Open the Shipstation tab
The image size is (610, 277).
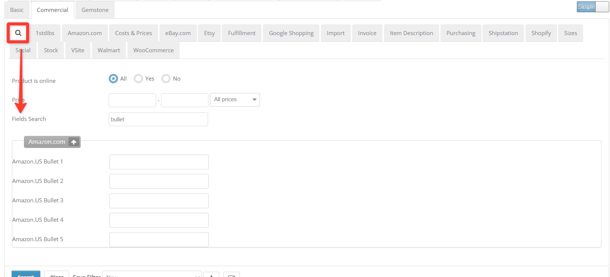pyautogui.click(x=504, y=33)
